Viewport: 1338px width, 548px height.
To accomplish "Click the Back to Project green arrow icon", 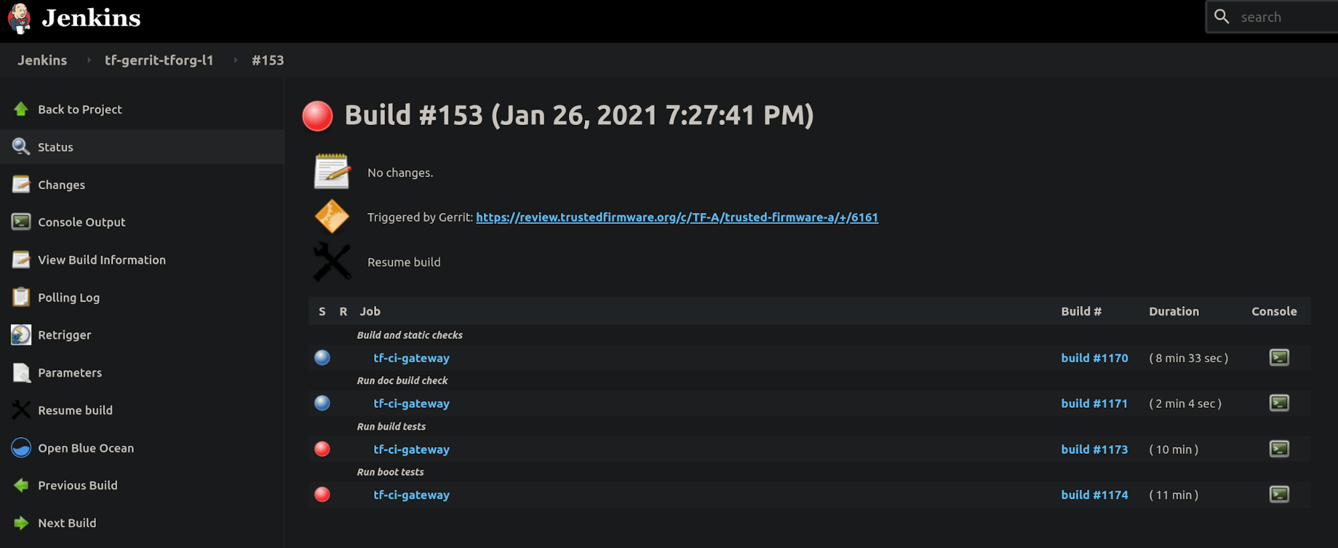I will pyautogui.click(x=21, y=109).
